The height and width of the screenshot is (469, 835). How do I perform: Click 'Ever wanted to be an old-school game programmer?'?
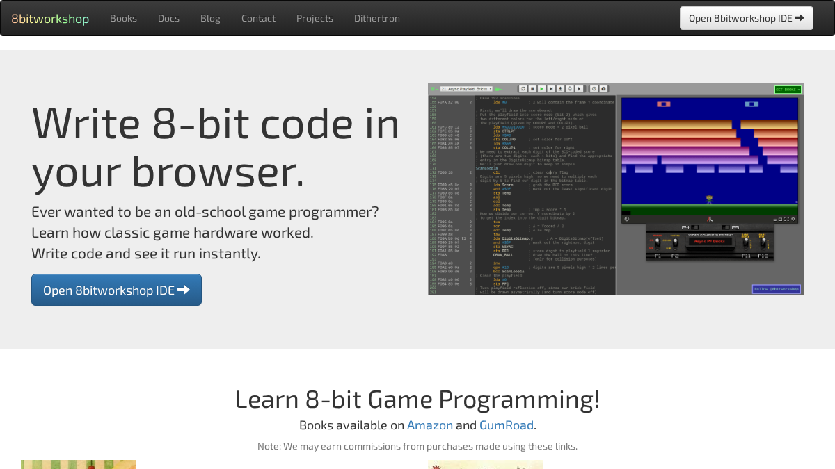(x=205, y=212)
